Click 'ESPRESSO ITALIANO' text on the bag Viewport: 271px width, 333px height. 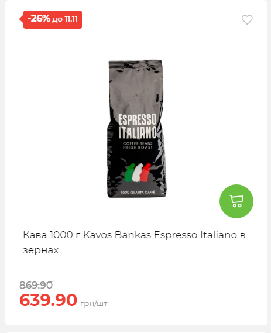point(138,126)
